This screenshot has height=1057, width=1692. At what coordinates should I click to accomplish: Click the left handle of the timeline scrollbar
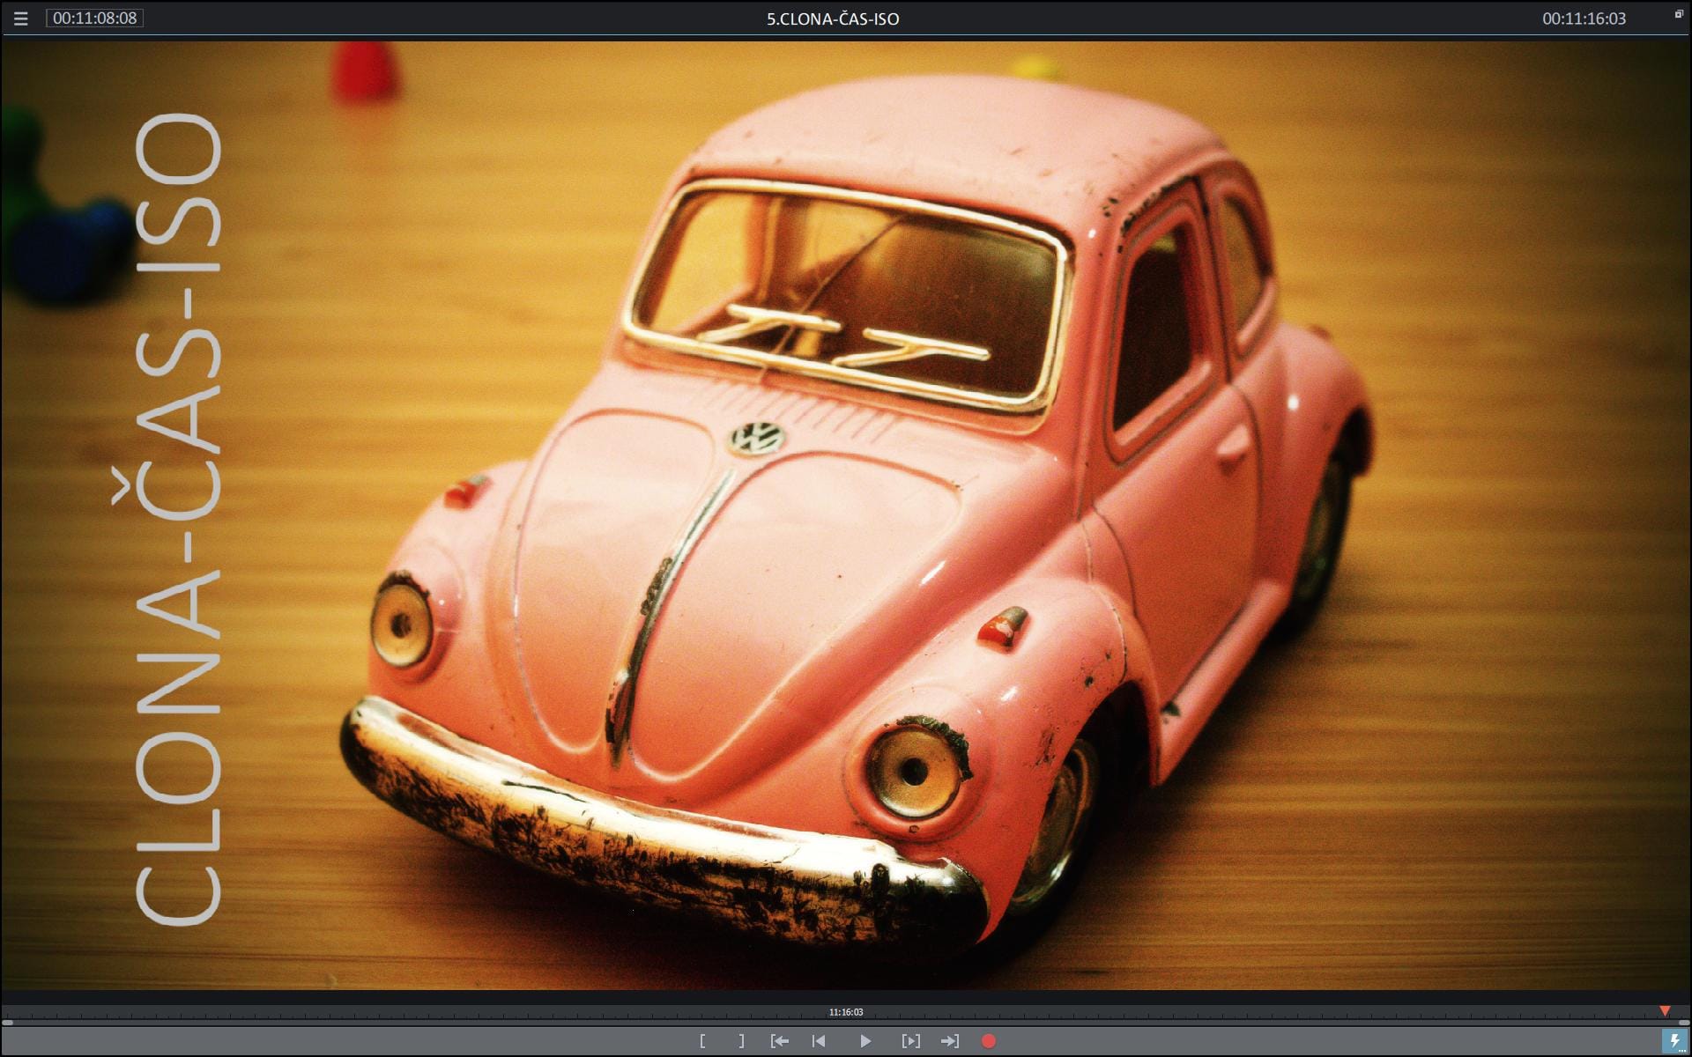click(7, 1023)
